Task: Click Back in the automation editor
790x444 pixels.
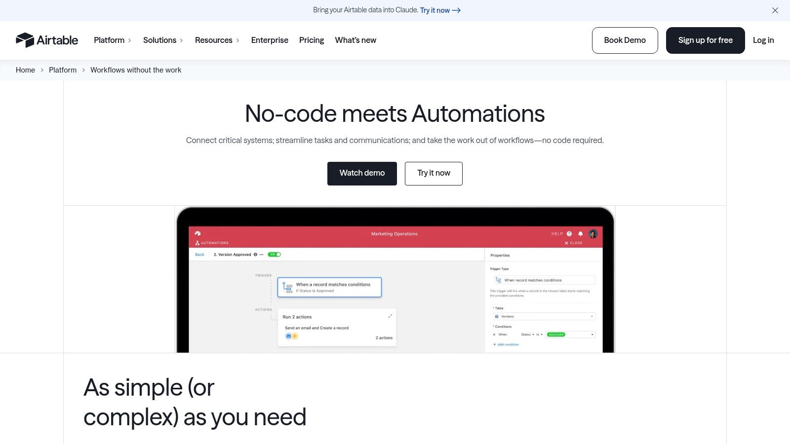Action: point(199,255)
